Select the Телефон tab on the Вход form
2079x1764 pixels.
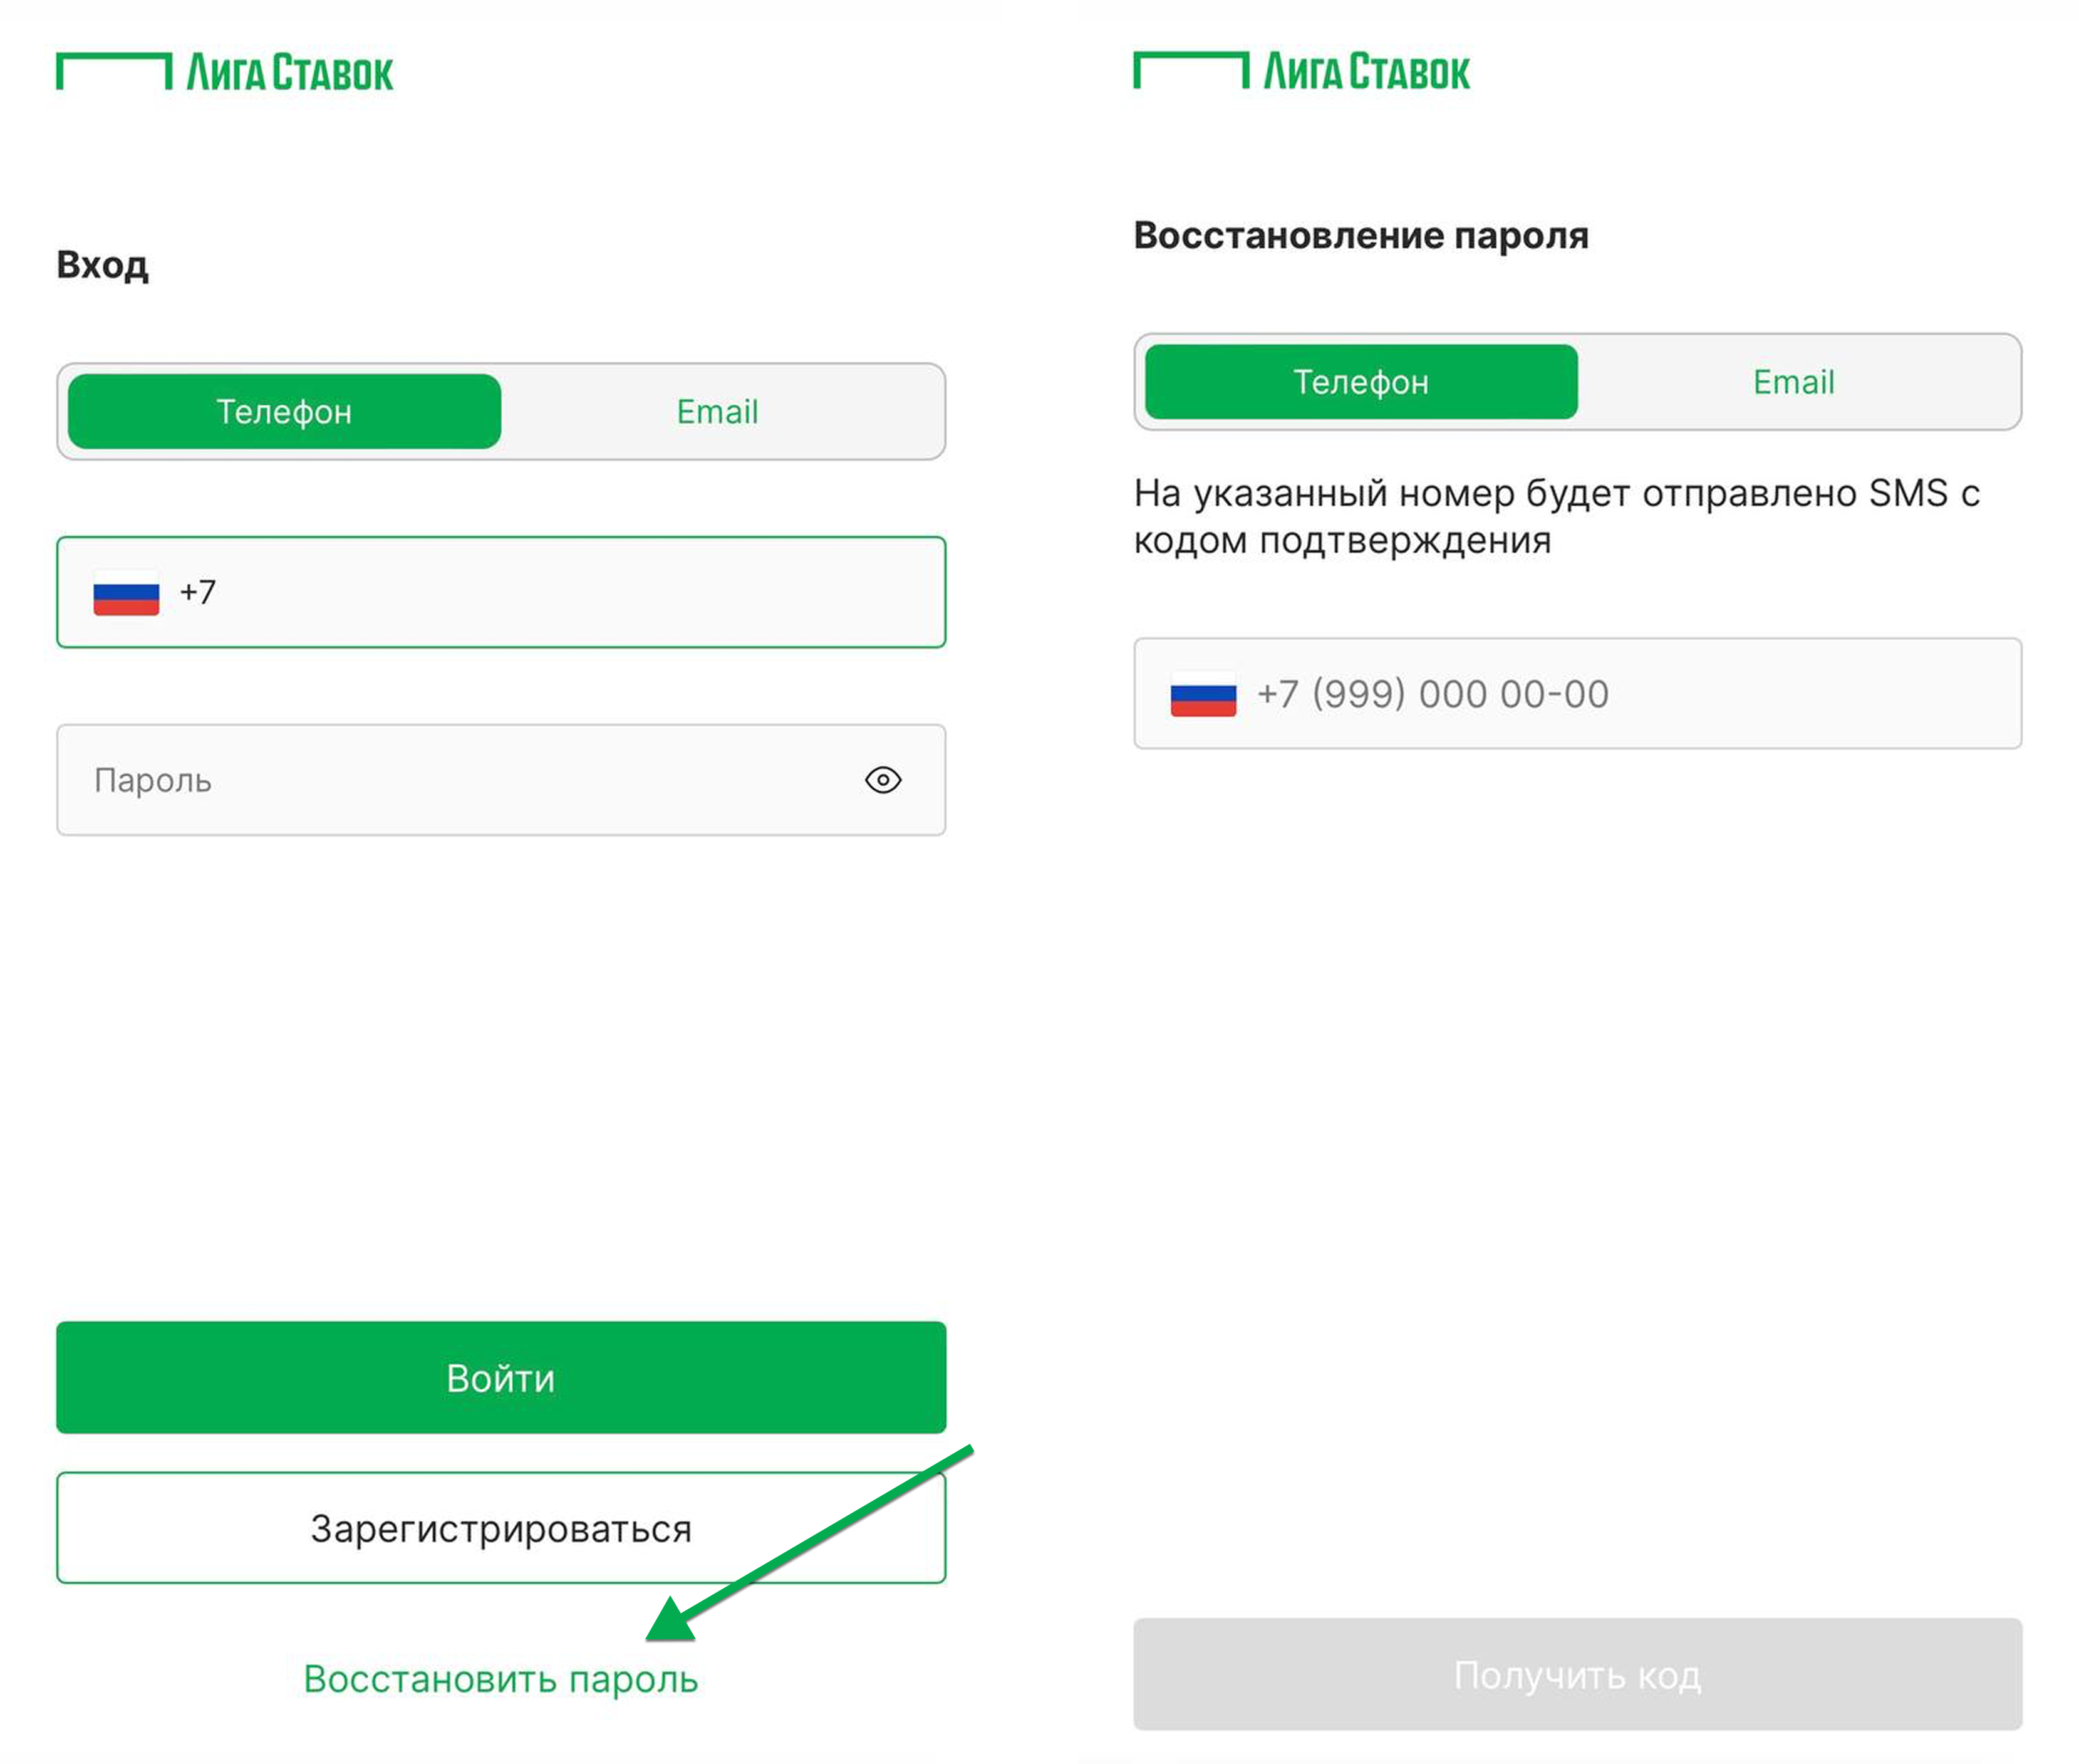point(284,412)
